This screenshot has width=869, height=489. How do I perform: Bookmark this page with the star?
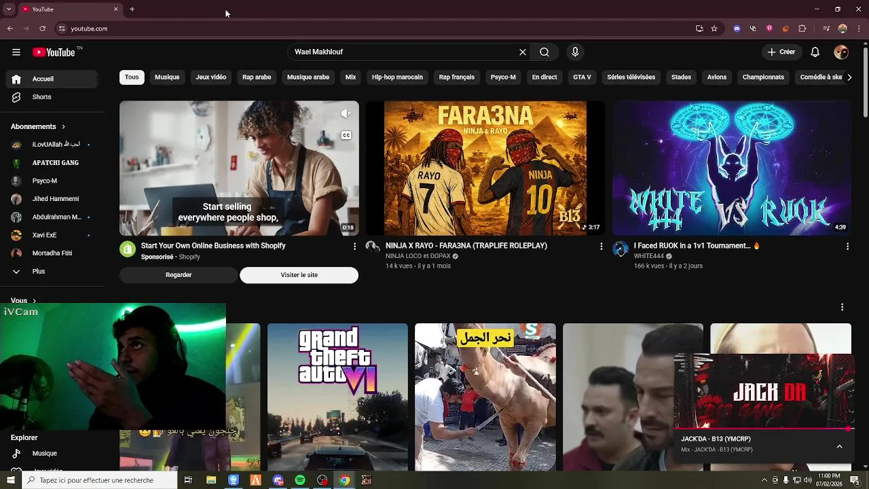click(x=714, y=29)
